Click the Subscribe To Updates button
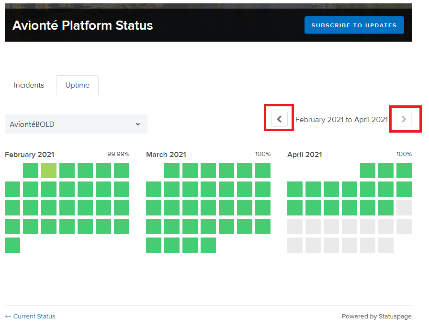 click(354, 25)
